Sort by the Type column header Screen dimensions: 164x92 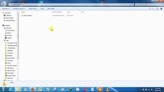click(x=68, y=12)
